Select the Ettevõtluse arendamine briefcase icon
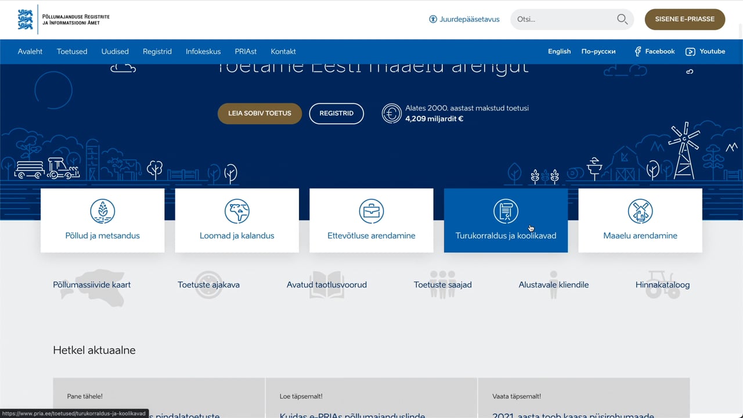Viewport: 743px width, 418px height. (x=371, y=211)
